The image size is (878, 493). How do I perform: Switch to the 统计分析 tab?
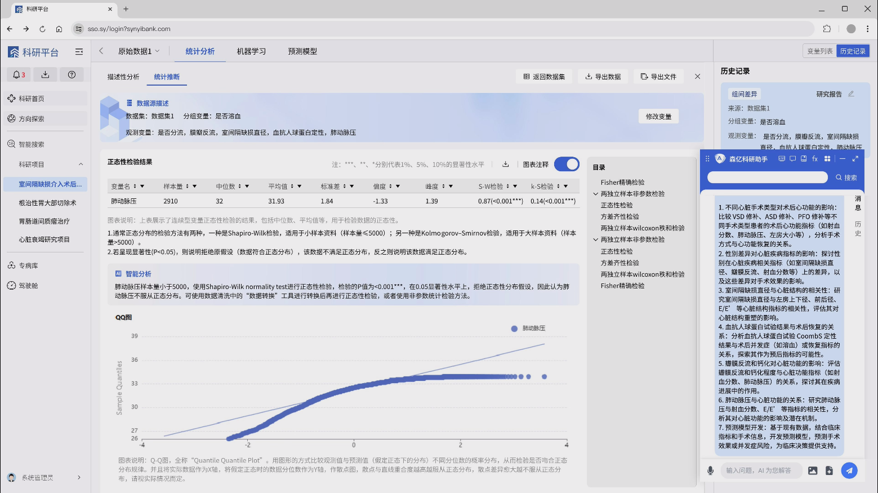tap(200, 51)
